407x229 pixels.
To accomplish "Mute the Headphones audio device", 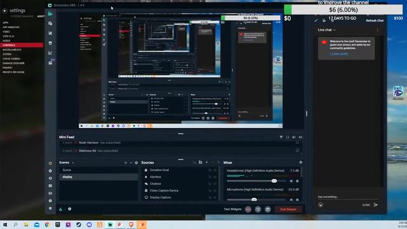I will [x=291, y=181].
